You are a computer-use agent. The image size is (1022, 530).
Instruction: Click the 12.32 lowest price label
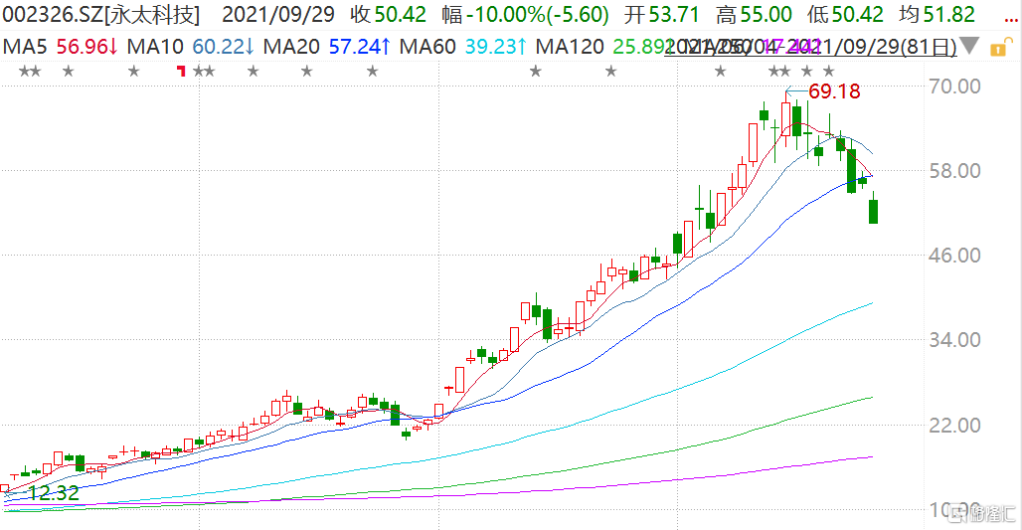point(52,492)
